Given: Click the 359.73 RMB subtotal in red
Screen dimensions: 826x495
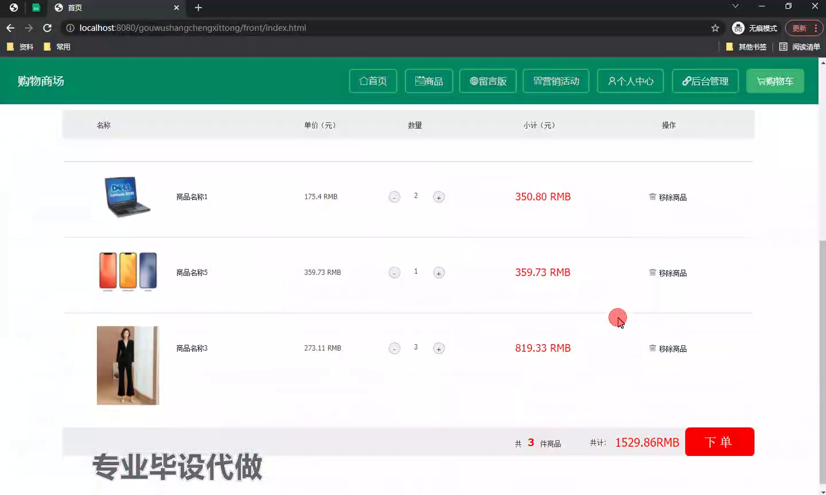Looking at the screenshot, I should [543, 272].
